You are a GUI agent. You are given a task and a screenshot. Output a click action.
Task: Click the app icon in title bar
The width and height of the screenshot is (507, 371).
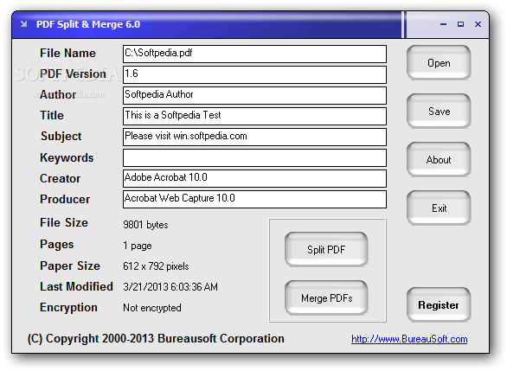(23, 24)
